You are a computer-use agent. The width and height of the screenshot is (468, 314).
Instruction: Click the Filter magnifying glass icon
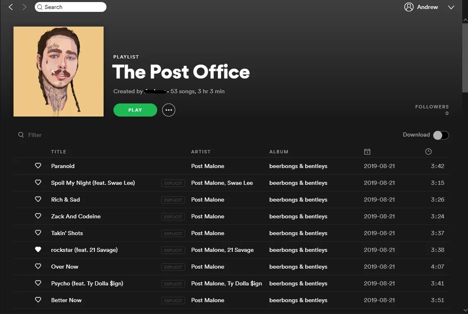click(x=20, y=135)
